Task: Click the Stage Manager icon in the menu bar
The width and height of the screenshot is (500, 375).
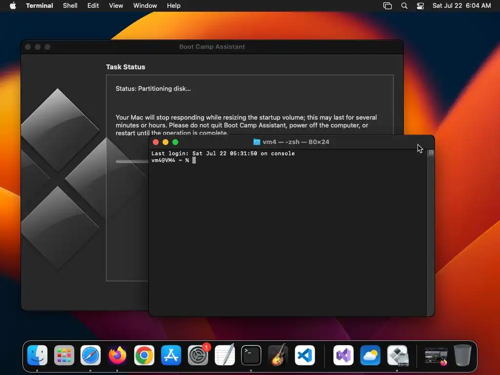Action: 387,5
